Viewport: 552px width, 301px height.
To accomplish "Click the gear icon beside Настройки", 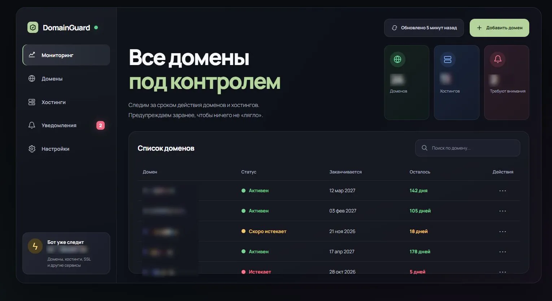I will pyautogui.click(x=32, y=149).
